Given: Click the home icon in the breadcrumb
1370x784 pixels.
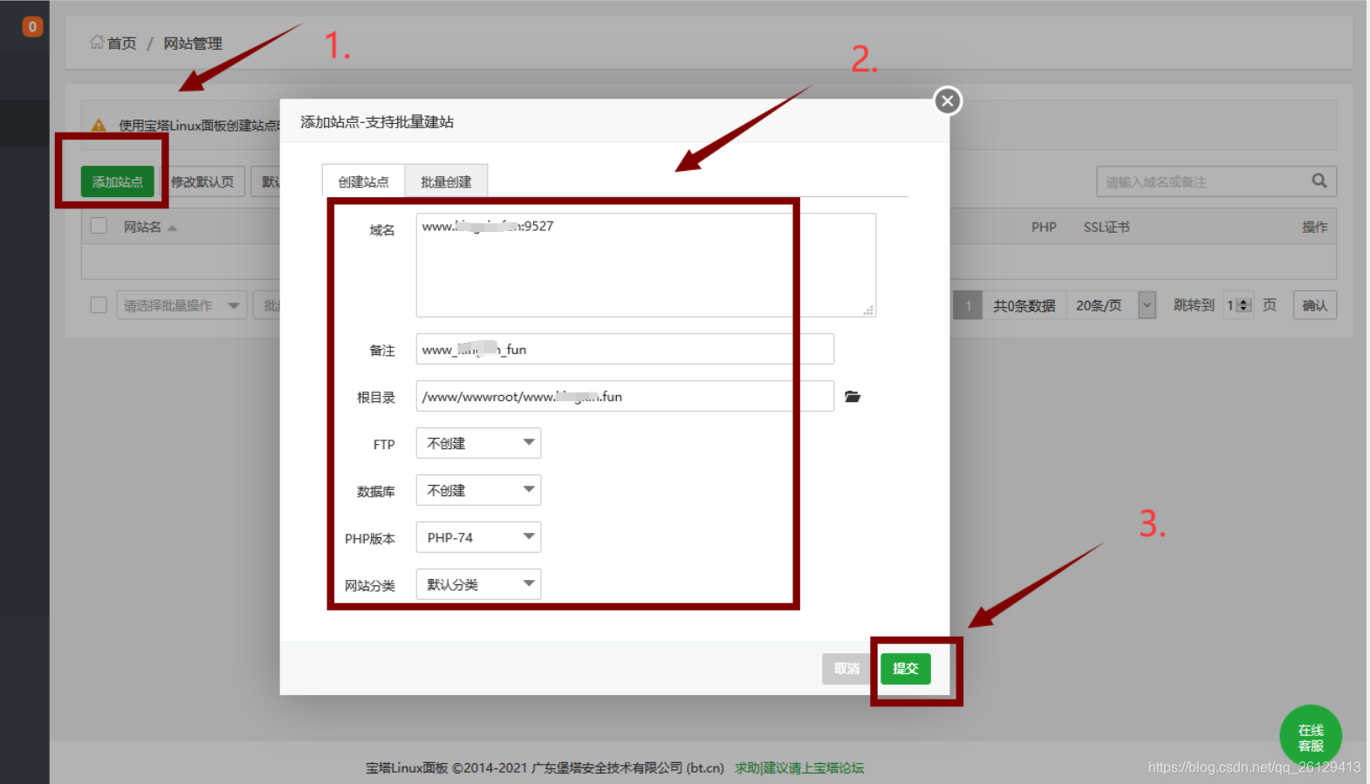Looking at the screenshot, I should [97, 42].
